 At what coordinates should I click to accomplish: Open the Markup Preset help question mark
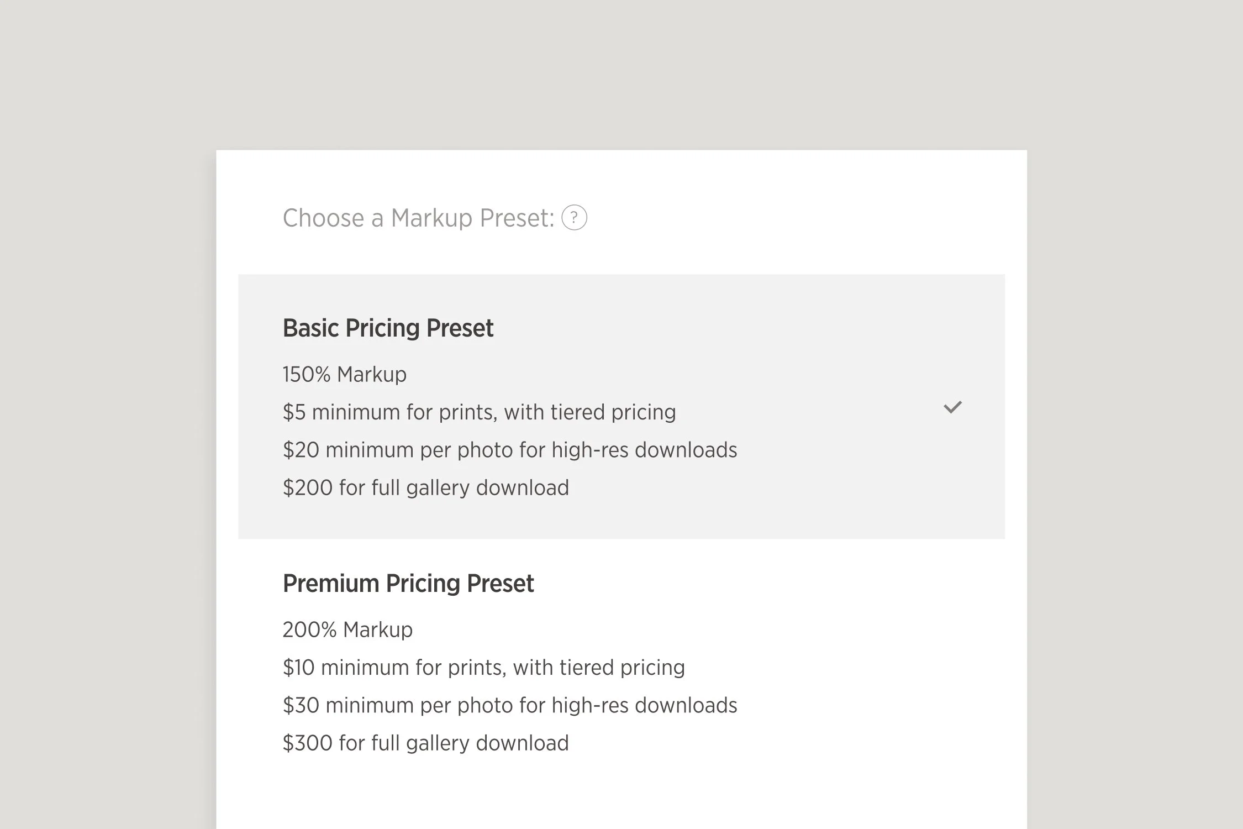[574, 218]
